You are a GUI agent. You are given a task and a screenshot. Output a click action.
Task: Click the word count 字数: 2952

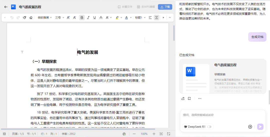[68, 134]
